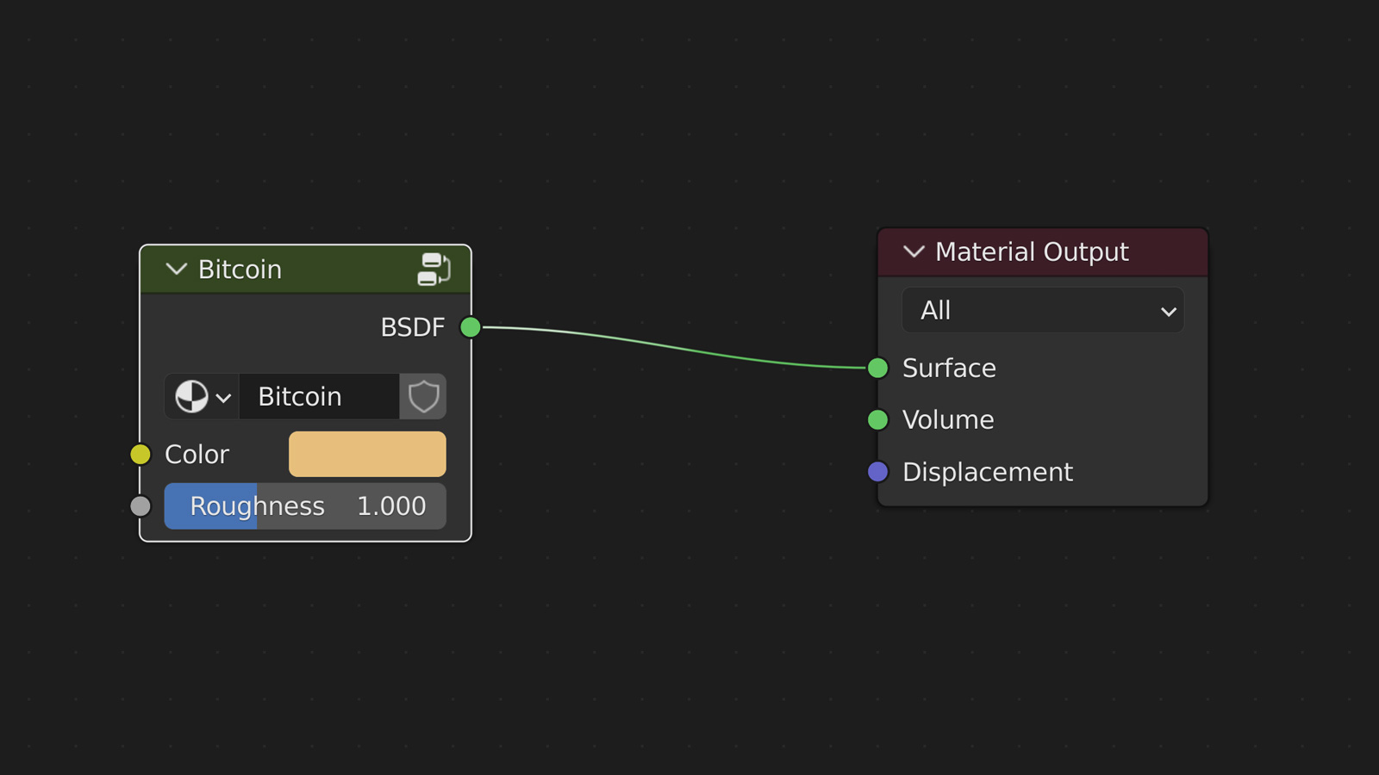
Task: Select the Material Output node header title
Action: click(x=1032, y=251)
